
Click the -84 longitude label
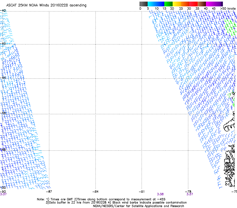95,192
